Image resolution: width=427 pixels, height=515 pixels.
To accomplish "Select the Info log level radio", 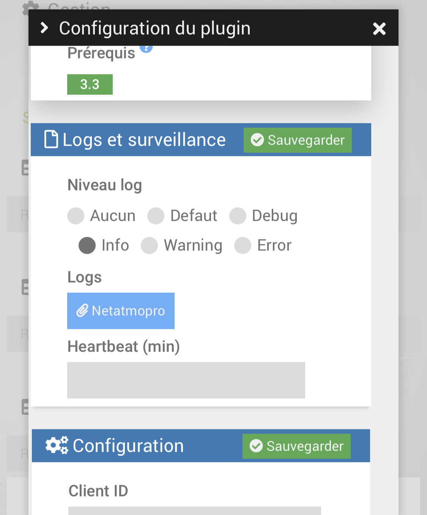I will click(x=87, y=245).
